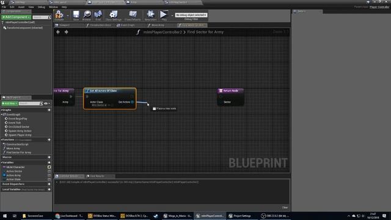This screenshot has width=391, height=220.
Task: Click plus icon to add new Function
Action: (x=49, y=140)
